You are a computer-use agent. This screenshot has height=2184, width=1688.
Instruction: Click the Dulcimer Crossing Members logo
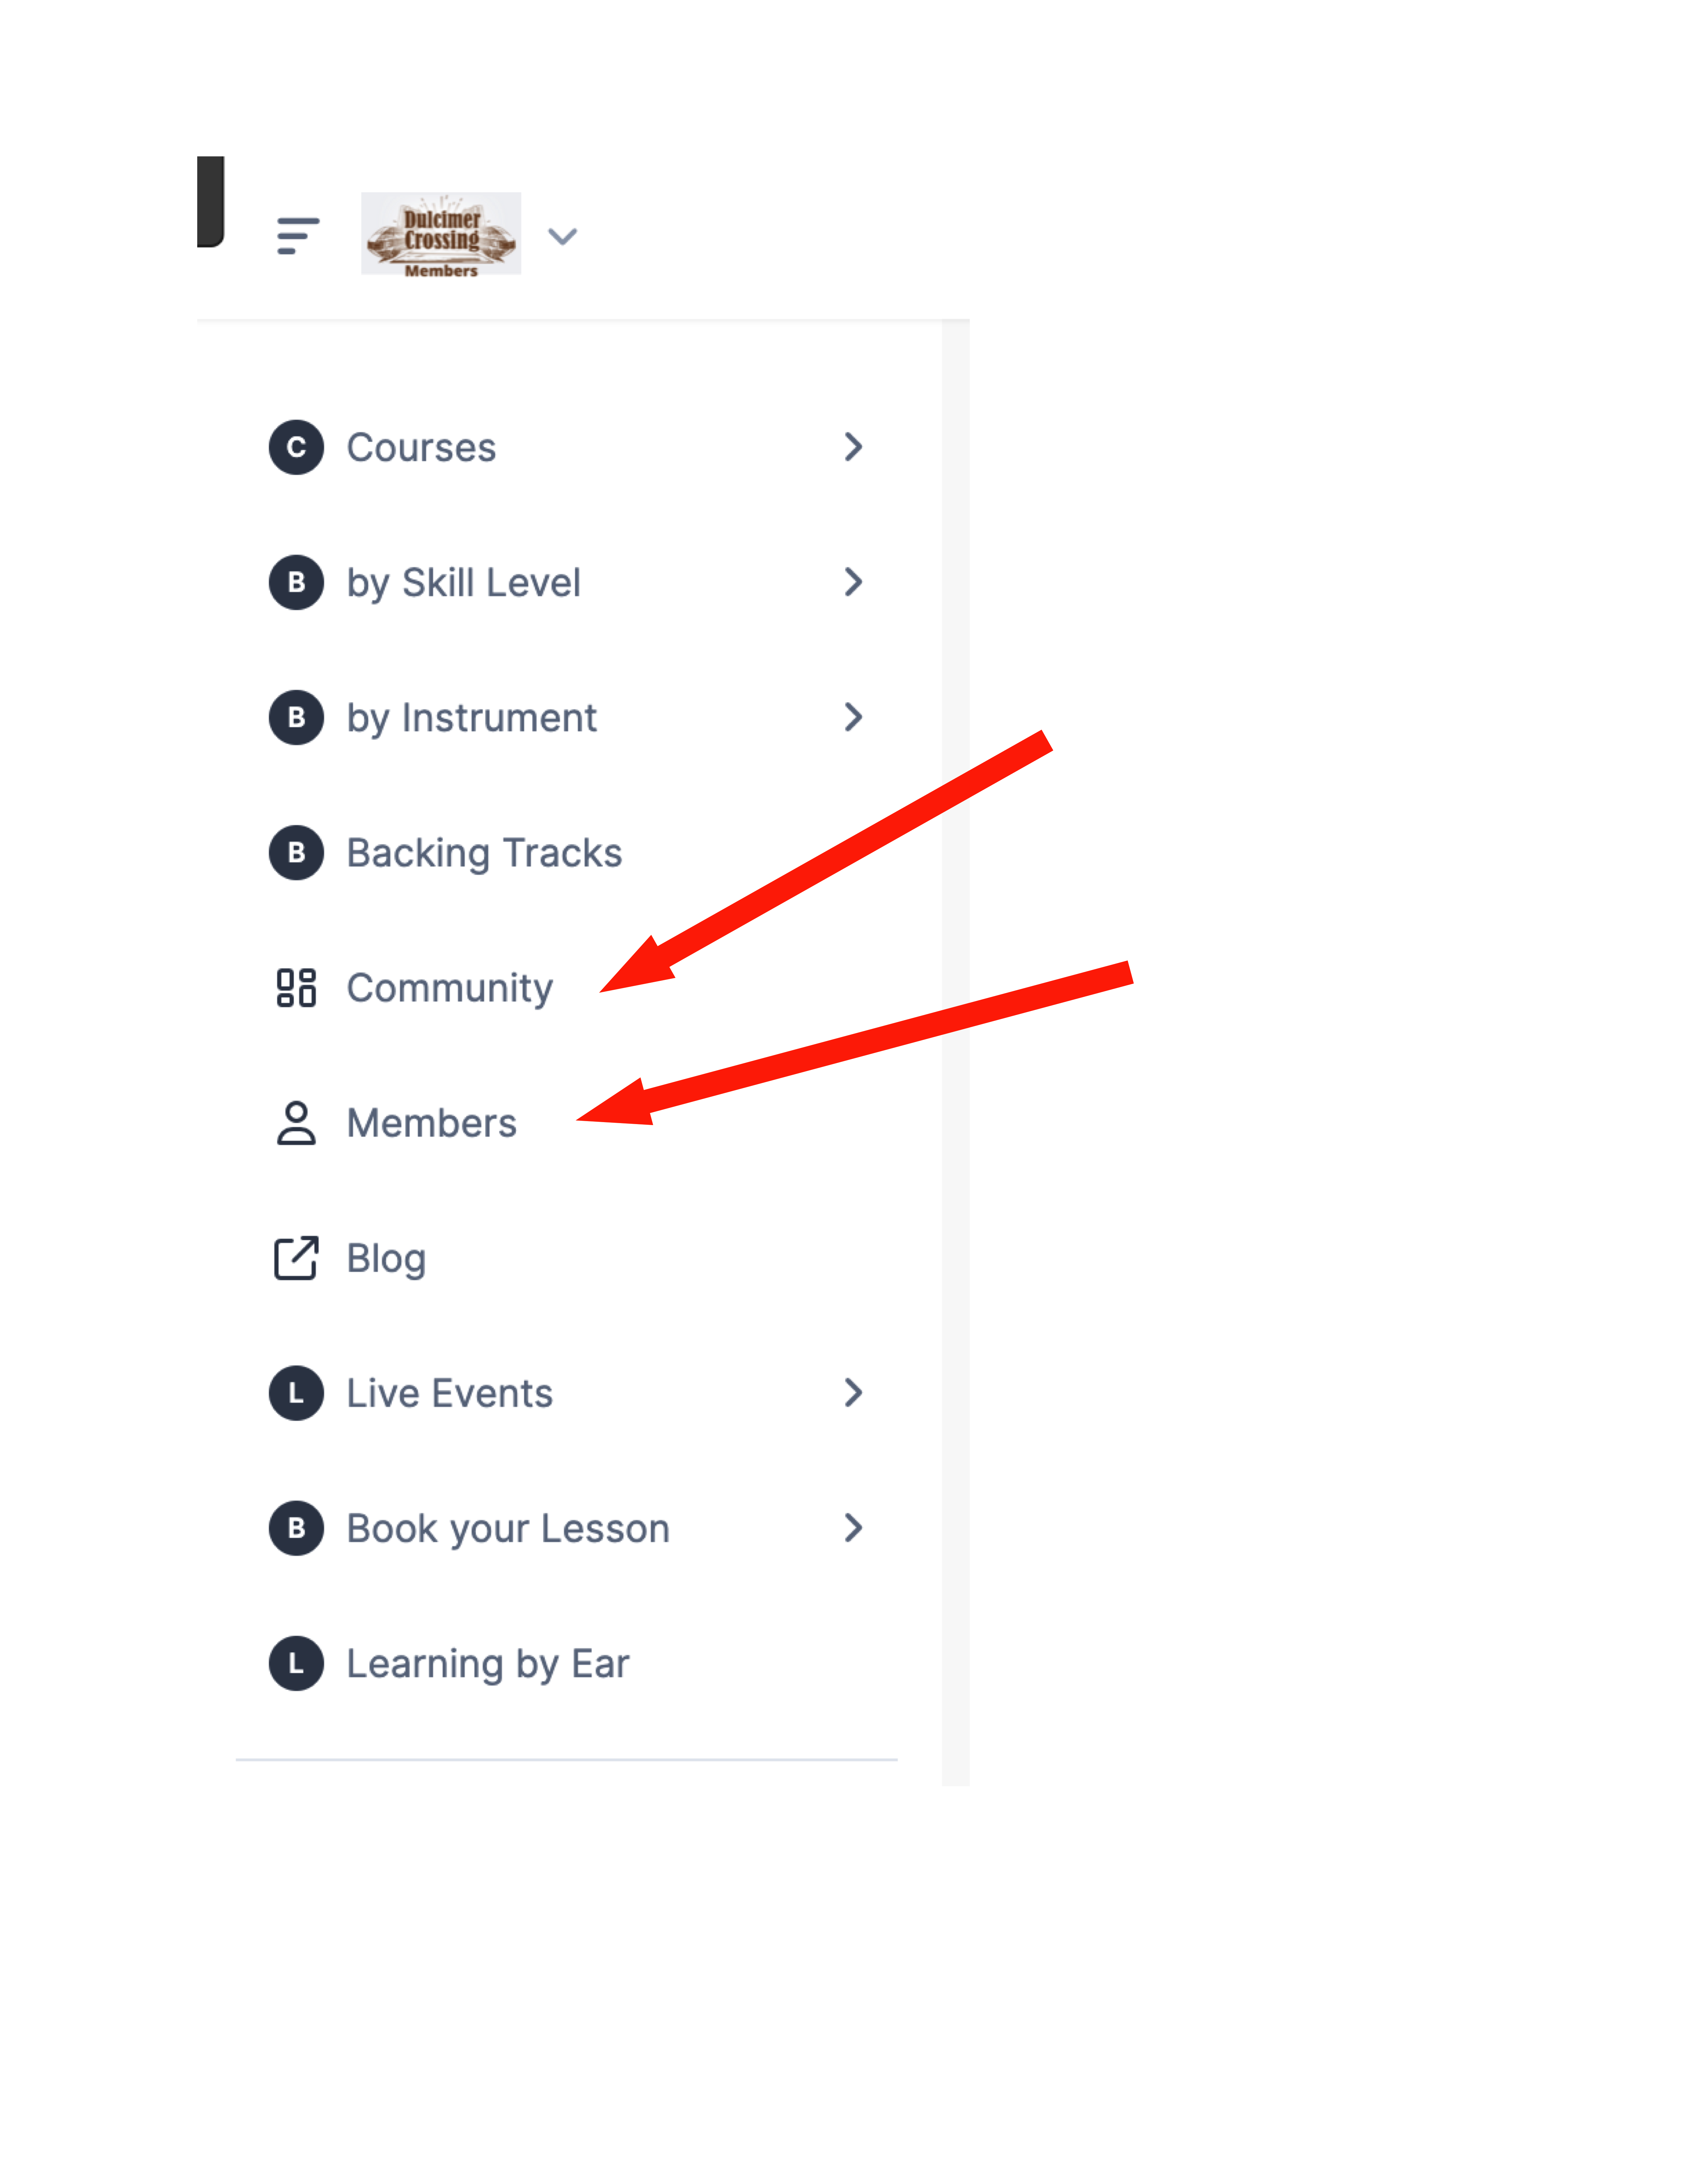point(441,234)
